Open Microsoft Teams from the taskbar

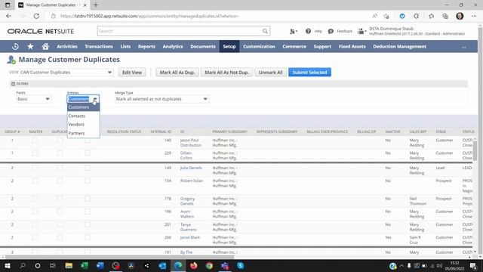pyautogui.click(x=225, y=265)
